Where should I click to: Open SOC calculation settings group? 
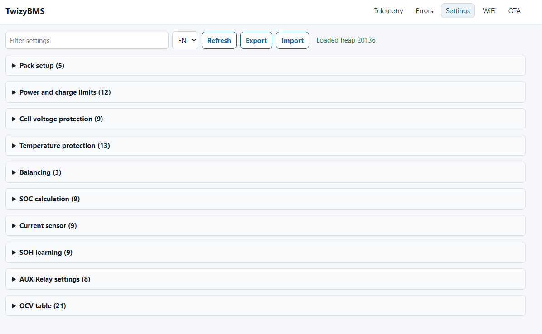[x=266, y=199]
